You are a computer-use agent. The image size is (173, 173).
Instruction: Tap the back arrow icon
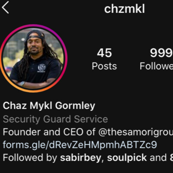click(6, 7)
